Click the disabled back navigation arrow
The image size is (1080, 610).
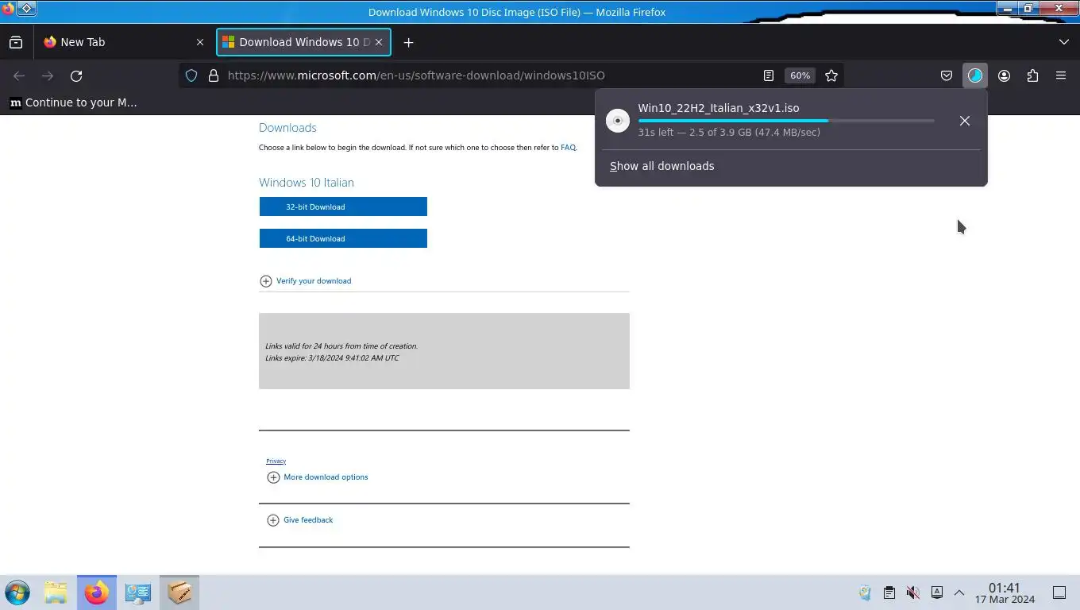pos(19,75)
